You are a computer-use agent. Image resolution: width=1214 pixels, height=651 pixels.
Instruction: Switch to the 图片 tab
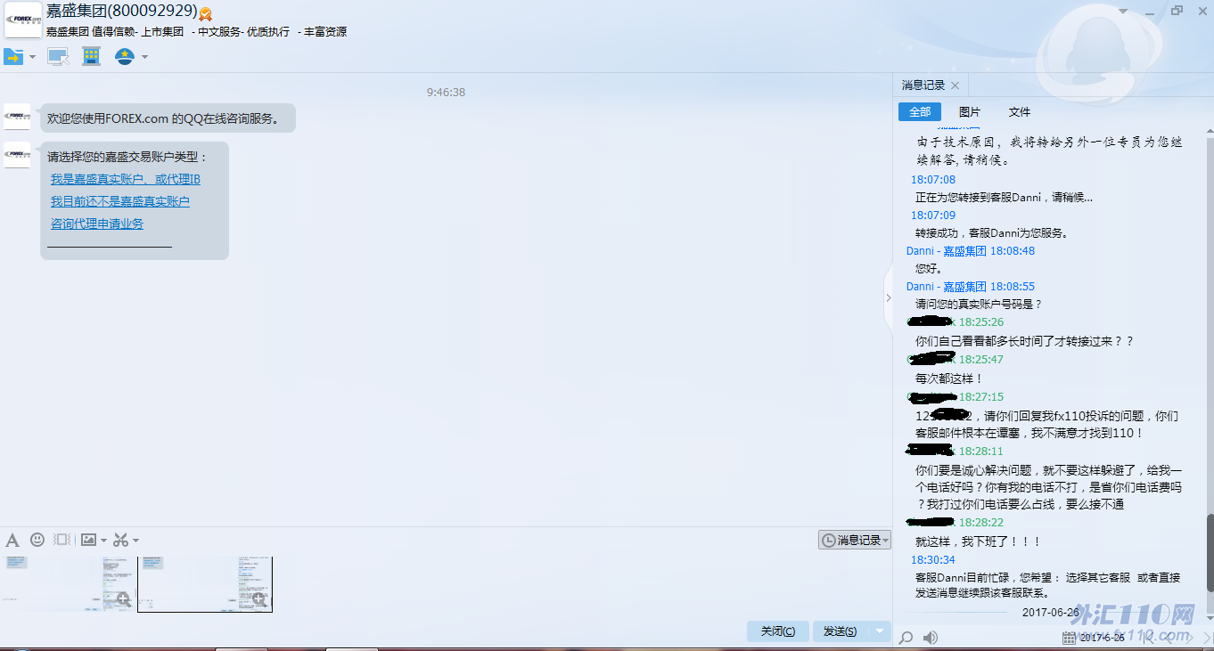(x=970, y=112)
